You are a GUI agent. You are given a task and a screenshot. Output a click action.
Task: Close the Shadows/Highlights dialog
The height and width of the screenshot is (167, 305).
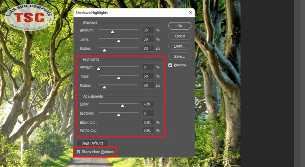tap(190, 13)
